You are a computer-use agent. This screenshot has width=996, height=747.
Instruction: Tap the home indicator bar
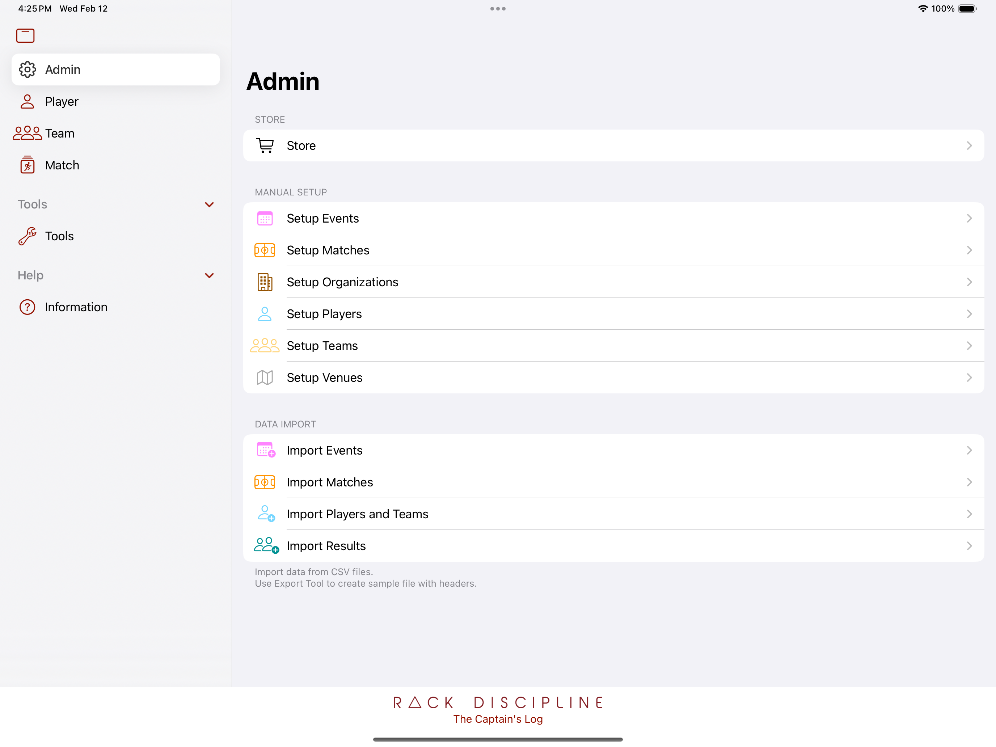coord(498,739)
